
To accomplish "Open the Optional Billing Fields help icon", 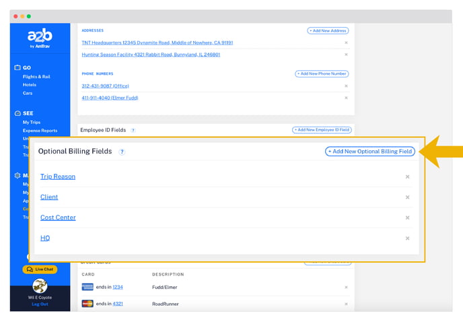I will click(122, 152).
